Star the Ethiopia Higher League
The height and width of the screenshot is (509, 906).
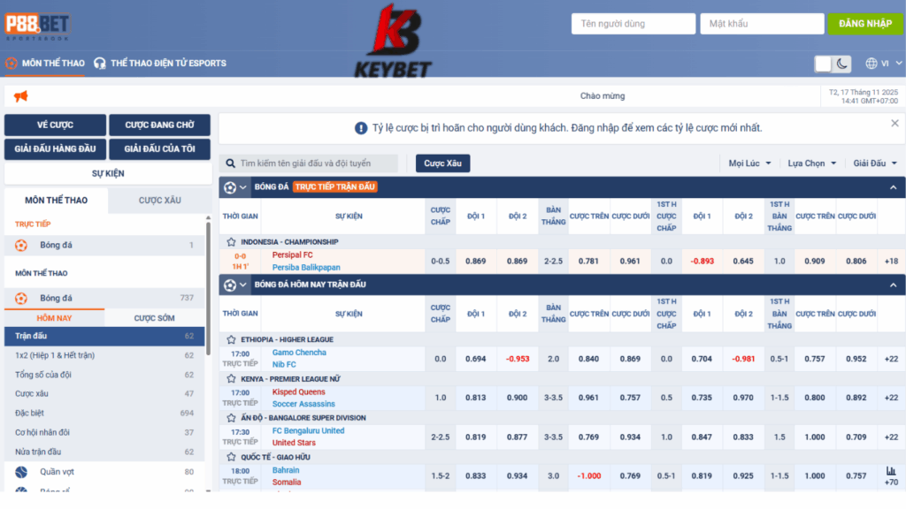(x=232, y=339)
